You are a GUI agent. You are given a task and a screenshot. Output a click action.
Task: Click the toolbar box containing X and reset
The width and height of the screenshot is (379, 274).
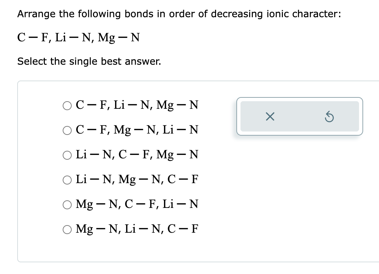tap(300, 116)
